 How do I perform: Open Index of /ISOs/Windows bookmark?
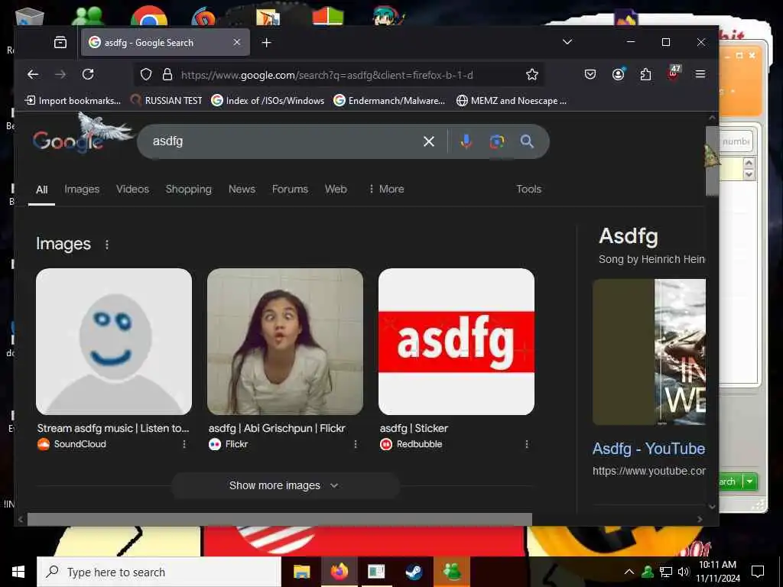(268, 101)
